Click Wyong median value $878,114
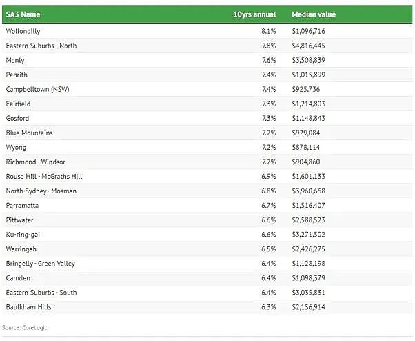This screenshot has width=415, height=341. point(305,147)
